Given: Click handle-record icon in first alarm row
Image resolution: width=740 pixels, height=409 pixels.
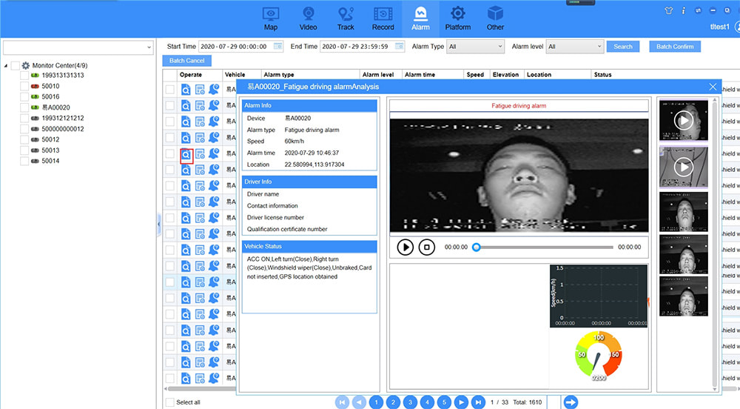Looking at the screenshot, I should point(200,90).
